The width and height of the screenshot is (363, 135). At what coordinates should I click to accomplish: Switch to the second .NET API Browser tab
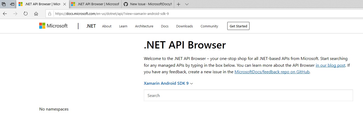[x=95, y=4]
